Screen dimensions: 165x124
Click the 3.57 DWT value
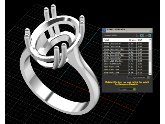pyautogui.click(x=140, y=70)
